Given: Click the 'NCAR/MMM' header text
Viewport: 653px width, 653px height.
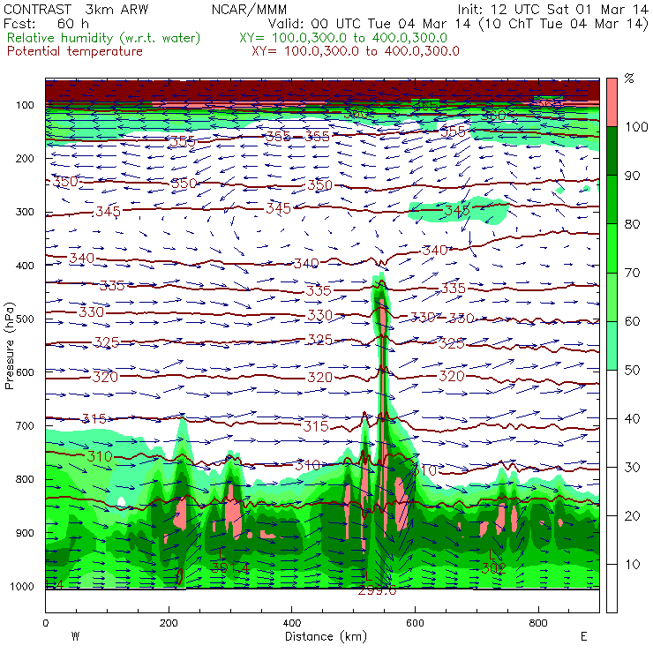Looking at the screenshot, I should [249, 10].
